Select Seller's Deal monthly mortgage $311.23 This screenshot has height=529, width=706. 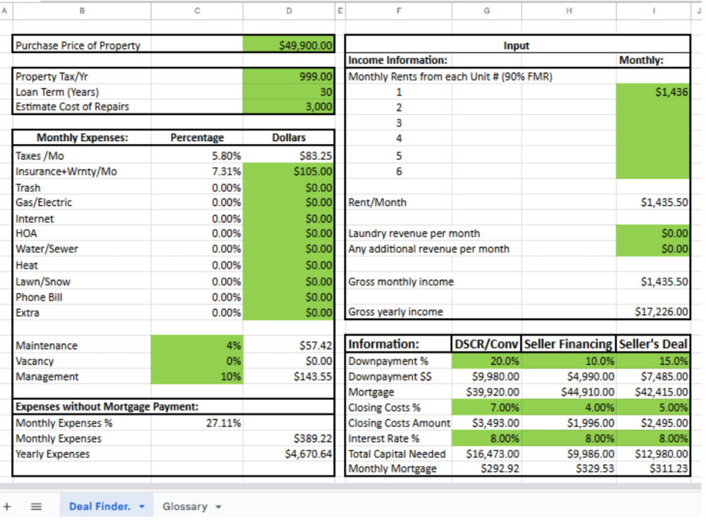(653, 469)
